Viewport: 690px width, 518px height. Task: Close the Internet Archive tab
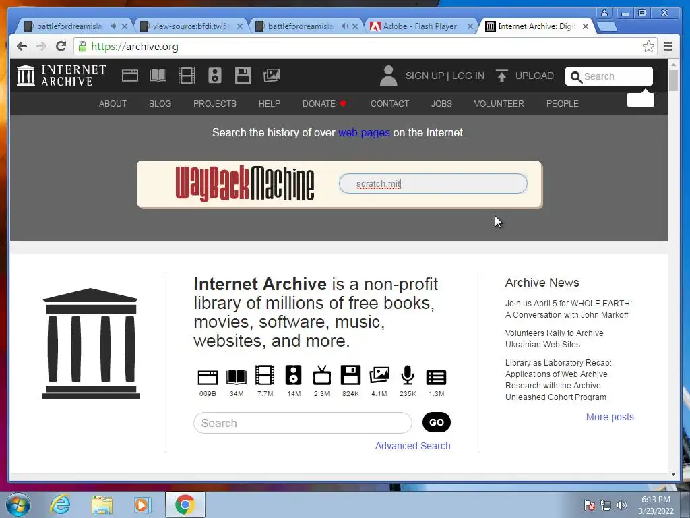[x=586, y=26]
